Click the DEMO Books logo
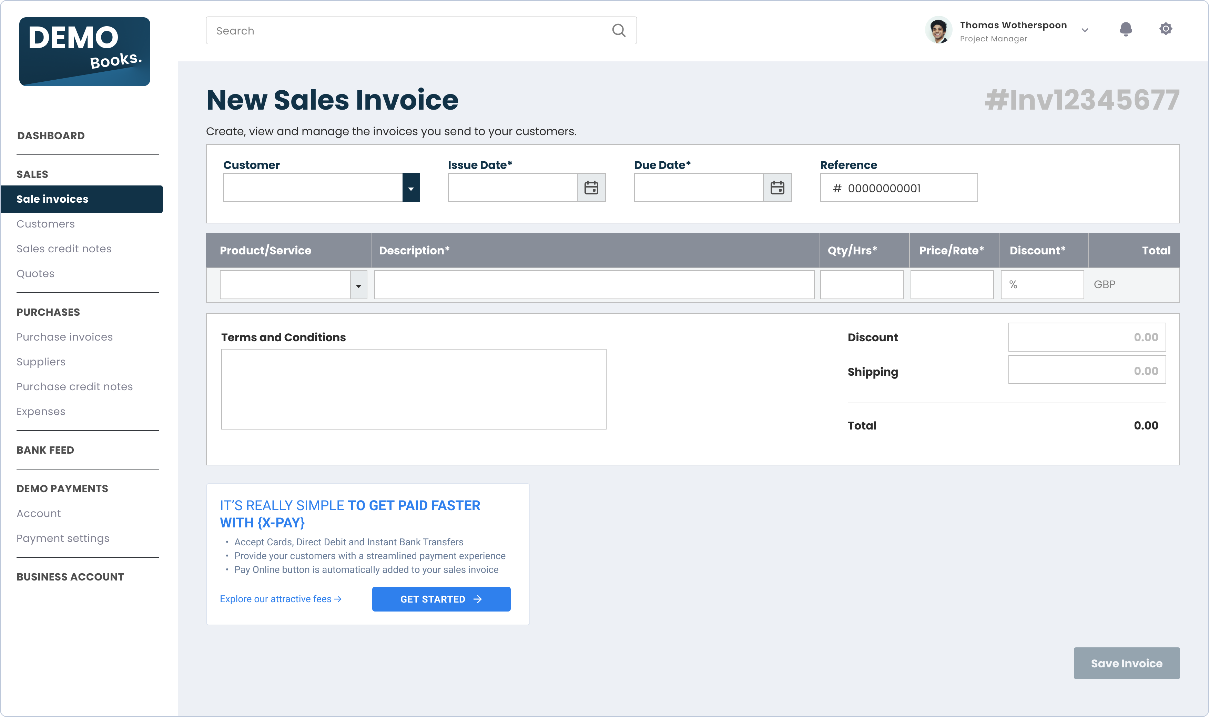Viewport: 1209px width, 717px height. click(x=84, y=52)
